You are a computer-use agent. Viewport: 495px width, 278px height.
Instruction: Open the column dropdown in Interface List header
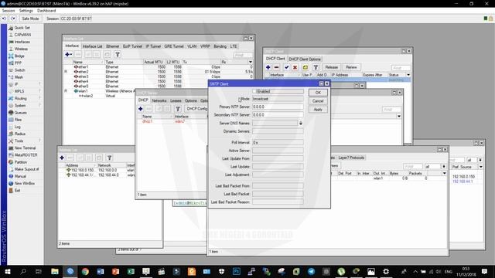[x=251, y=62]
